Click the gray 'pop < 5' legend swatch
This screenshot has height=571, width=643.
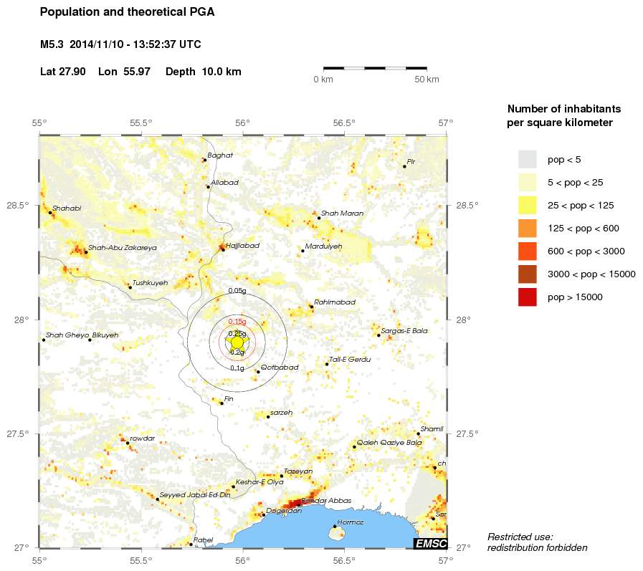[528, 159]
